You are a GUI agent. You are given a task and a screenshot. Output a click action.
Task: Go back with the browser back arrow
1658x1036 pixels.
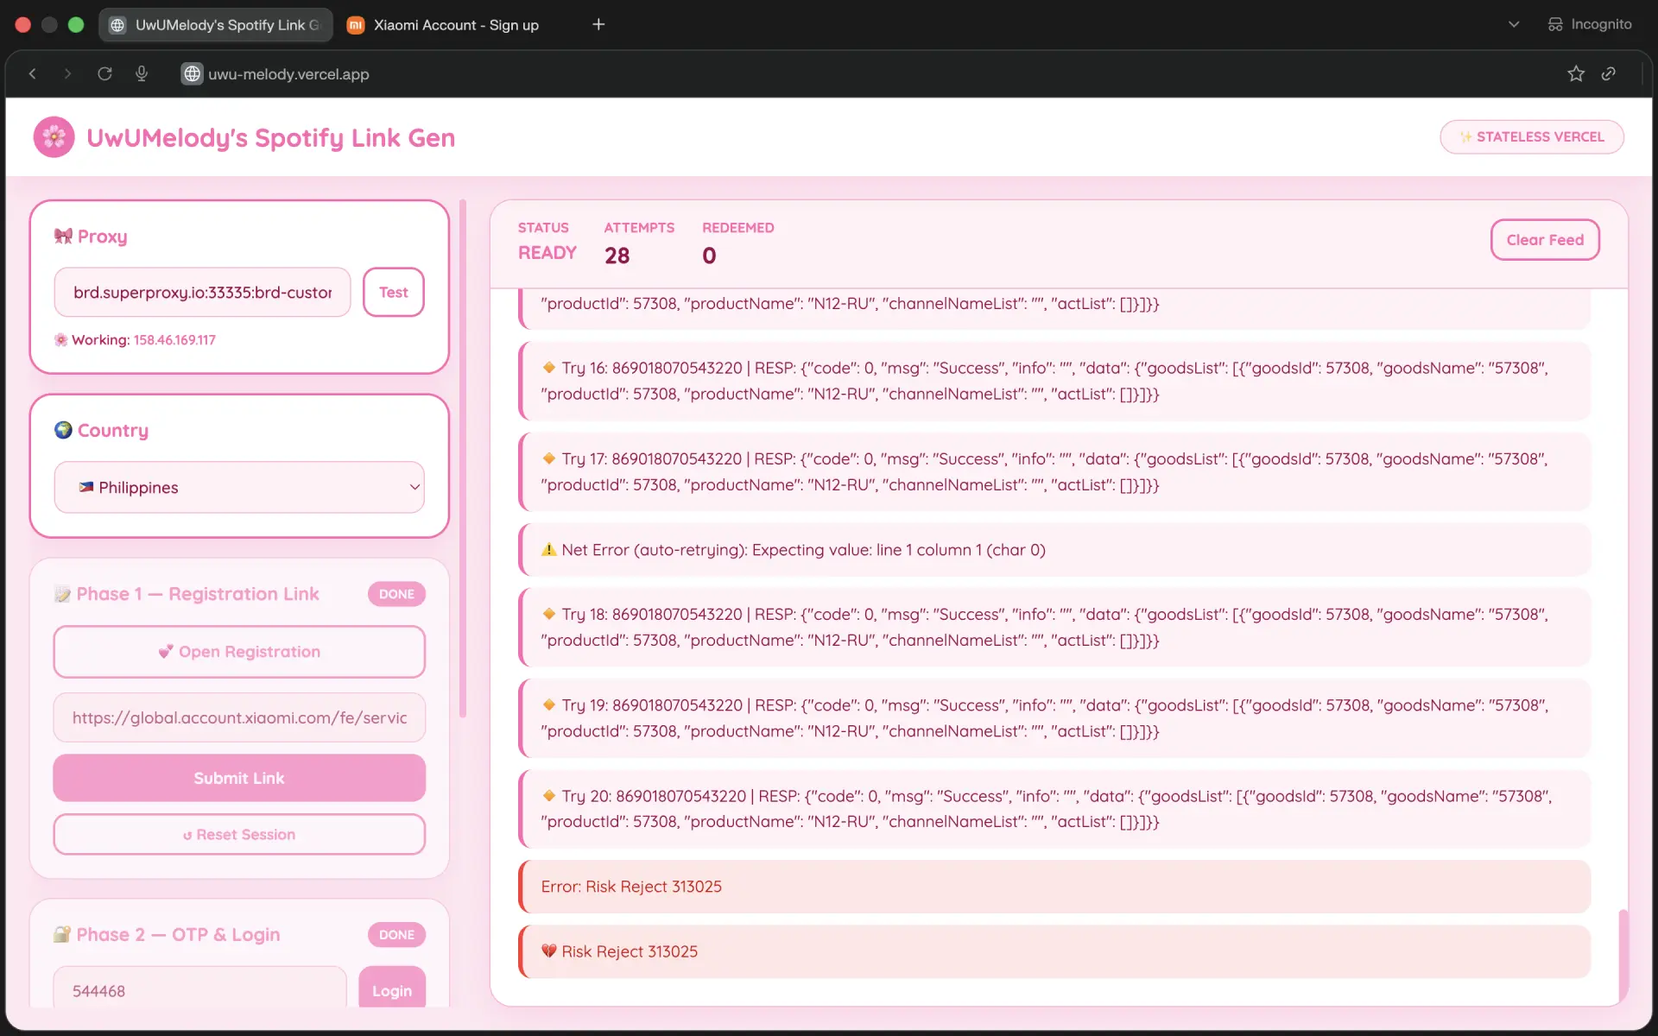33,74
